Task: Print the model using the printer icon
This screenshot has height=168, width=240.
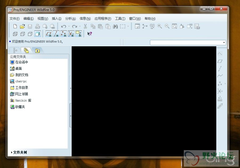Action: tap(38, 26)
